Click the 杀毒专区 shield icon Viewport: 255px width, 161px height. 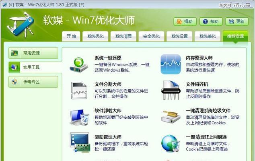[14, 82]
